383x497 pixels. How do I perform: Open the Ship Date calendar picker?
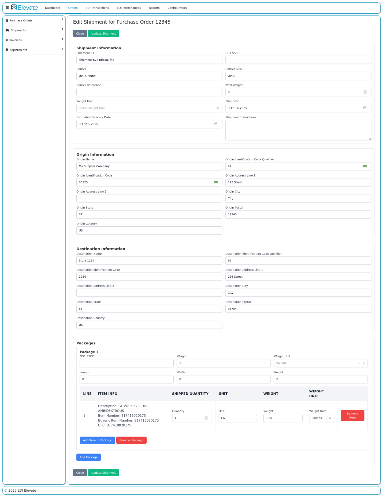tap(365, 108)
